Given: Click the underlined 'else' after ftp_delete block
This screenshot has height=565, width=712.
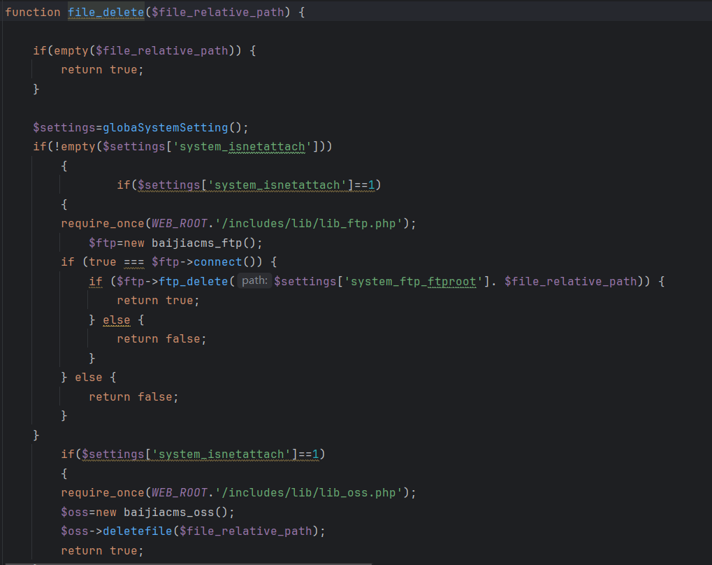Looking at the screenshot, I should (x=116, y=320).
